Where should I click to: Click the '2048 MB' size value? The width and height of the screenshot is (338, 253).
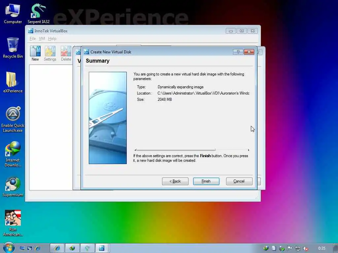coord(165,99)
